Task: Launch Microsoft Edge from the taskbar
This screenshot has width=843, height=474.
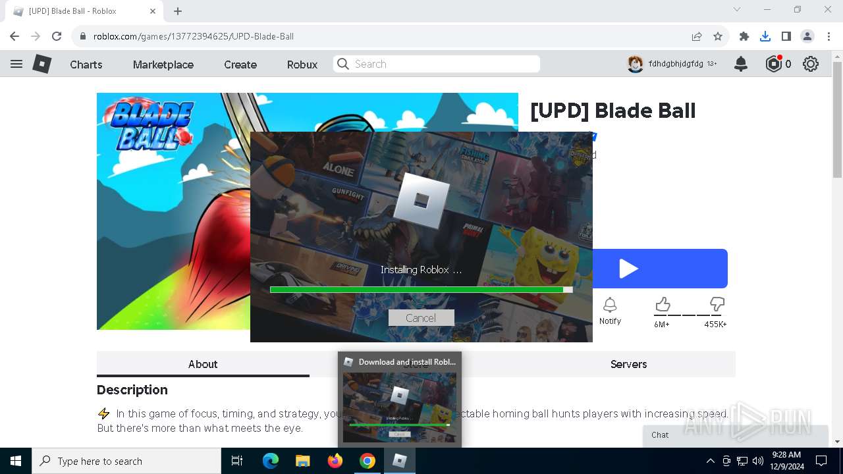Action: click(x=271, y=461)
